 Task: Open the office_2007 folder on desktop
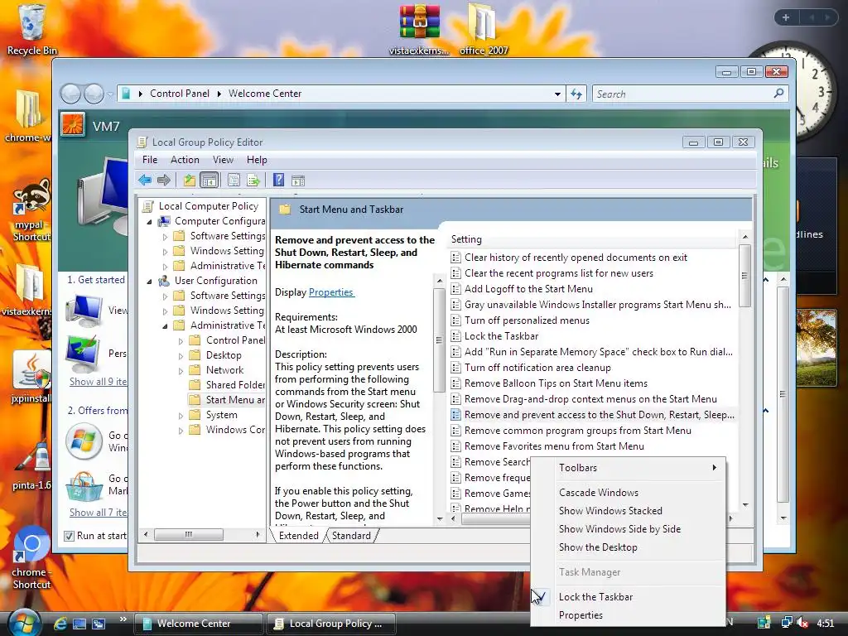pos(484,30)
